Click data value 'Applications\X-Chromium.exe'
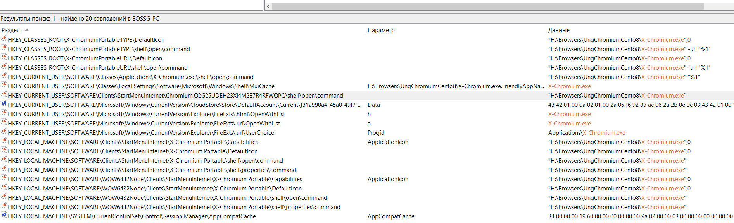Viewport: 734px width, 223px height. point(587,133)
